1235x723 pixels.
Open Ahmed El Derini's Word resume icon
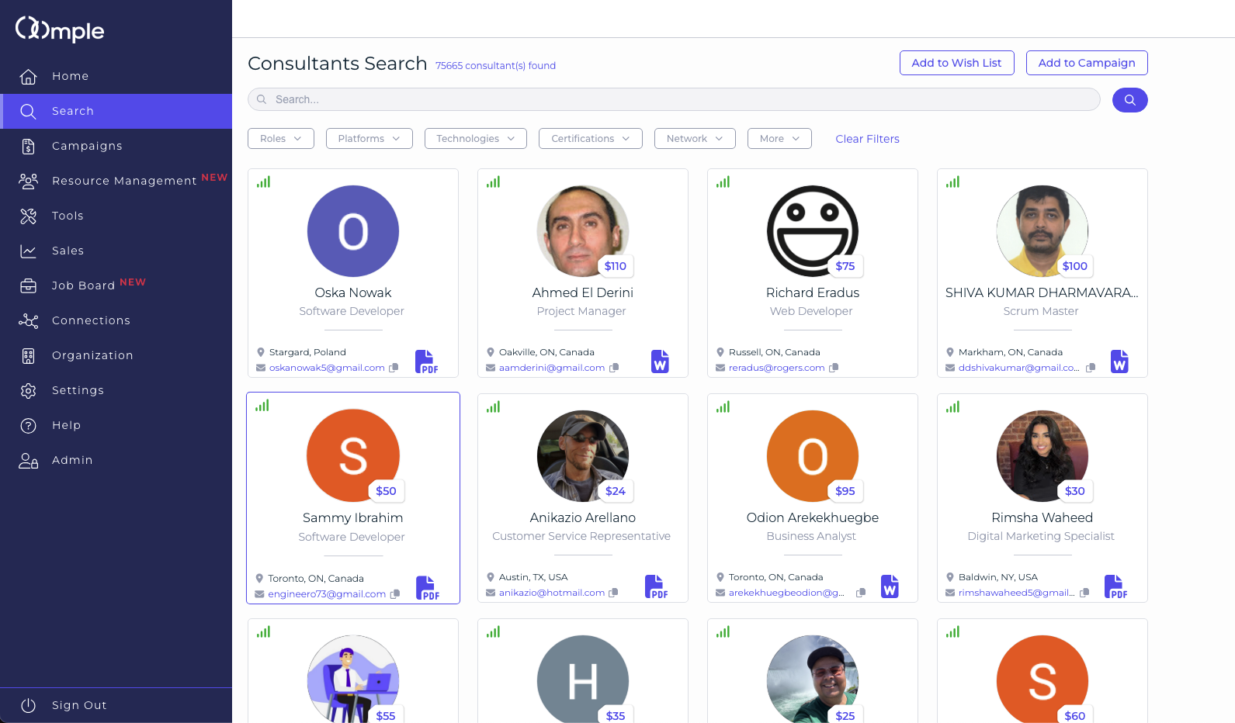pyautogui.click(x=660, y=361)
